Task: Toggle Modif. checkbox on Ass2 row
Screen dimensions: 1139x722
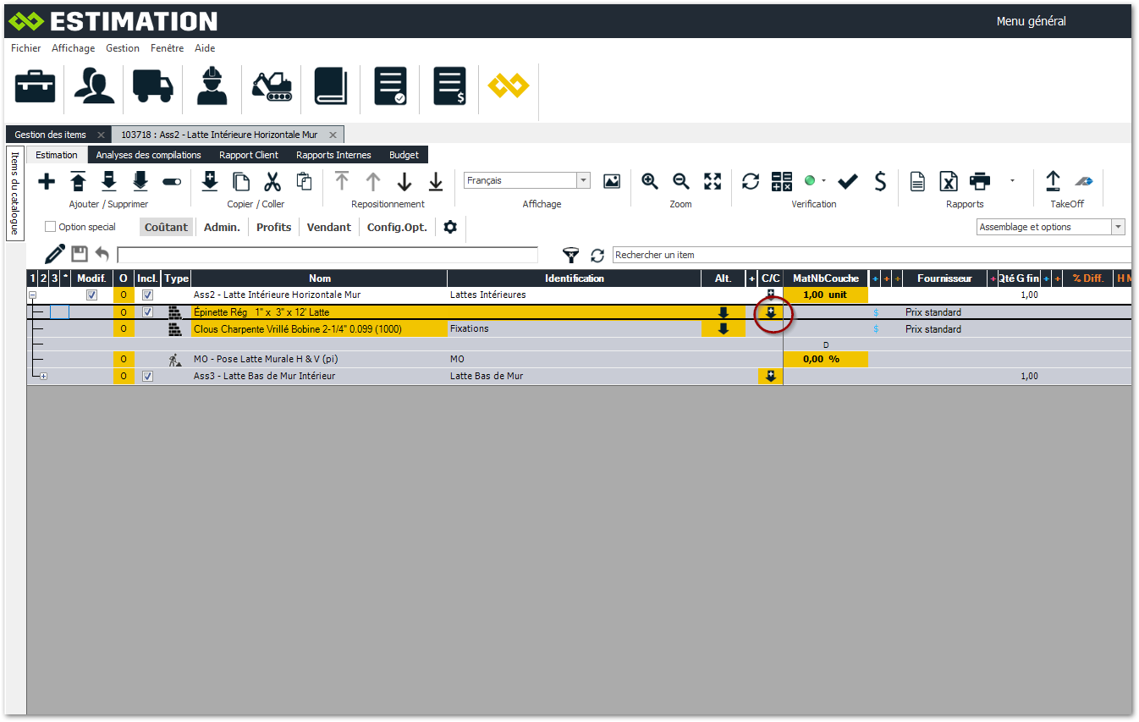Action: click(92, 295)
